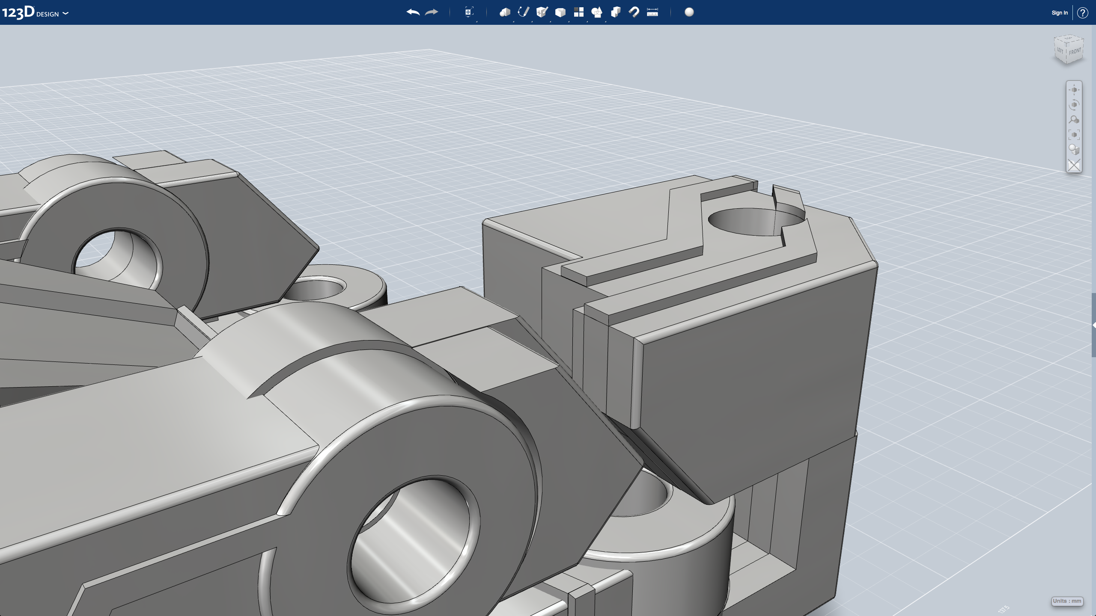Open the Combine shapes tool

click(616, 12)
